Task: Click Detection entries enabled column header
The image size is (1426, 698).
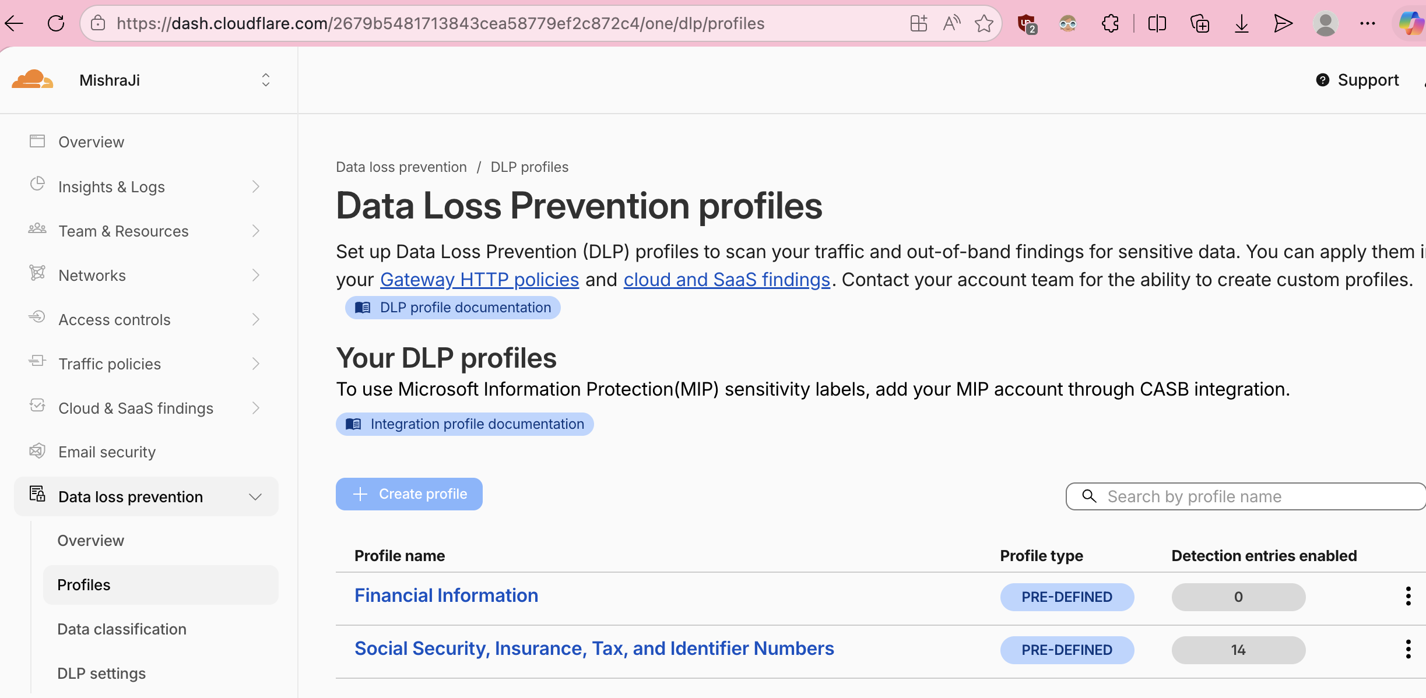Action: tap(1264, 555)
